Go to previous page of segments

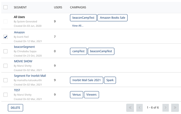[139, 108]
